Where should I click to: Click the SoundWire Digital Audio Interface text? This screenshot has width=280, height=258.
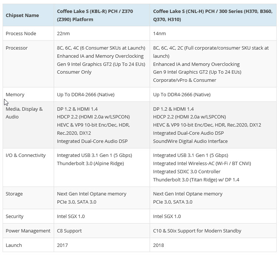[190, 141]
